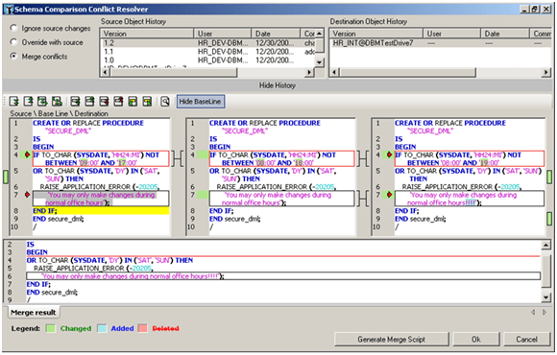Click the application icon in title bar
Viewport: 557px width, 355px height.
pos(9,10)
